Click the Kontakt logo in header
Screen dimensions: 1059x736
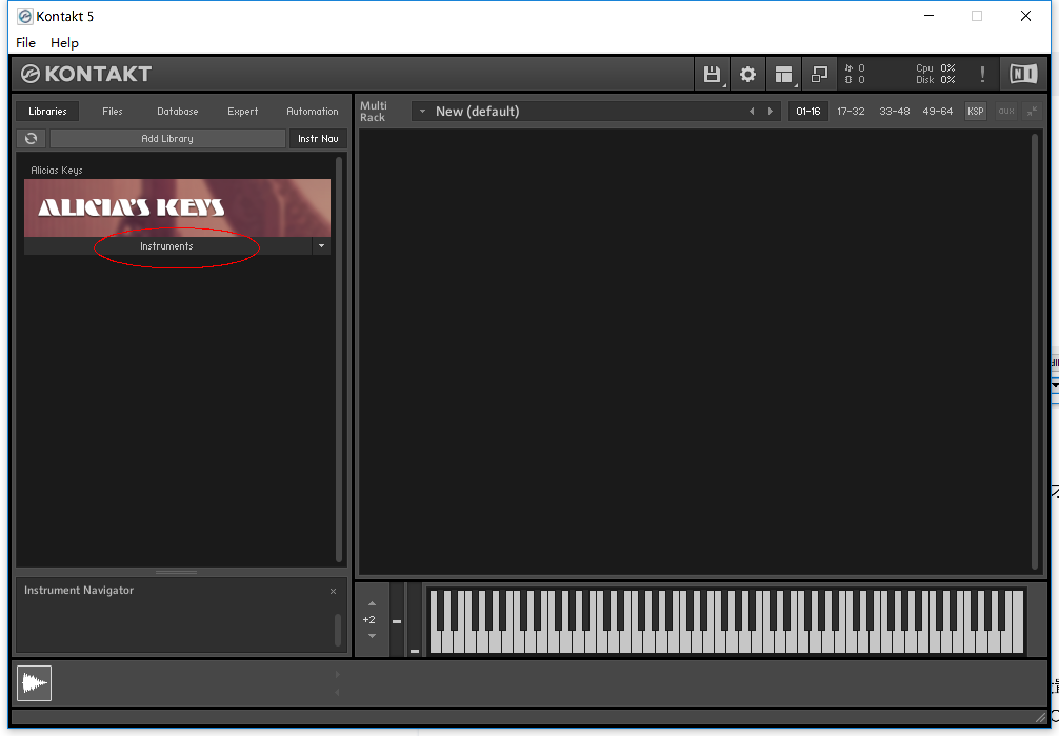click(86, 74)
